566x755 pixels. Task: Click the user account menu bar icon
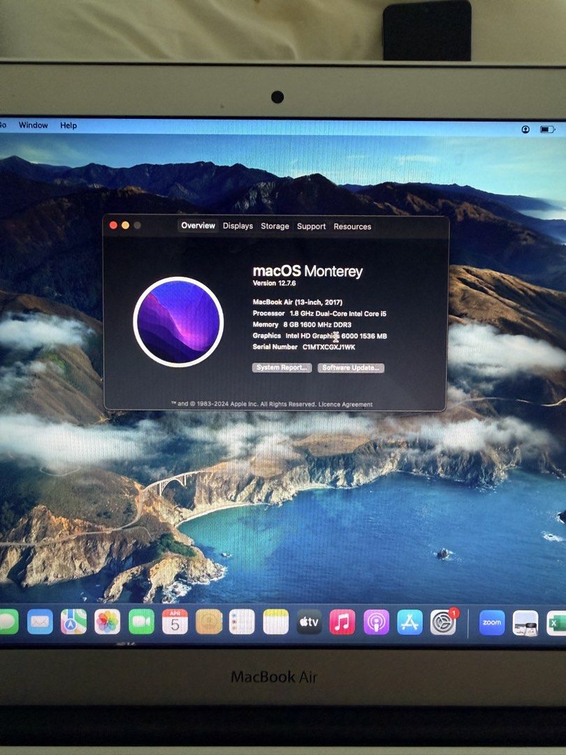[x=525, y=129]
